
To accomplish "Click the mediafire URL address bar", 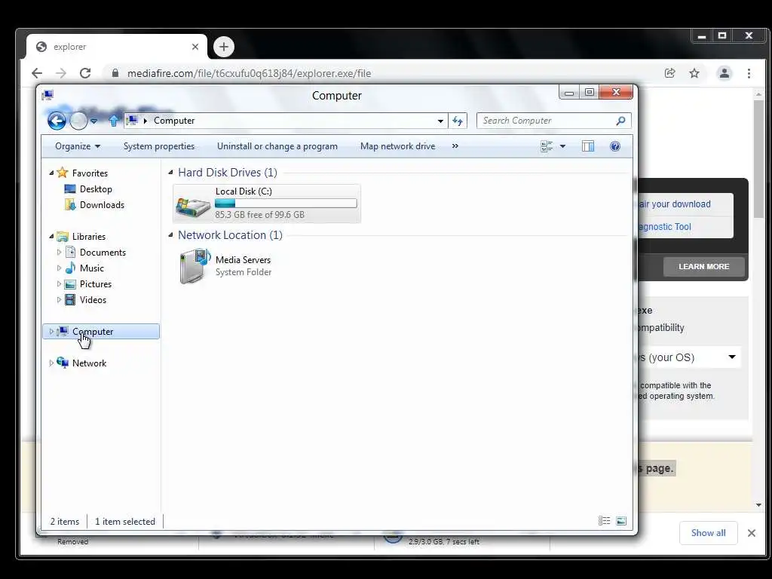I will (249, 73).
